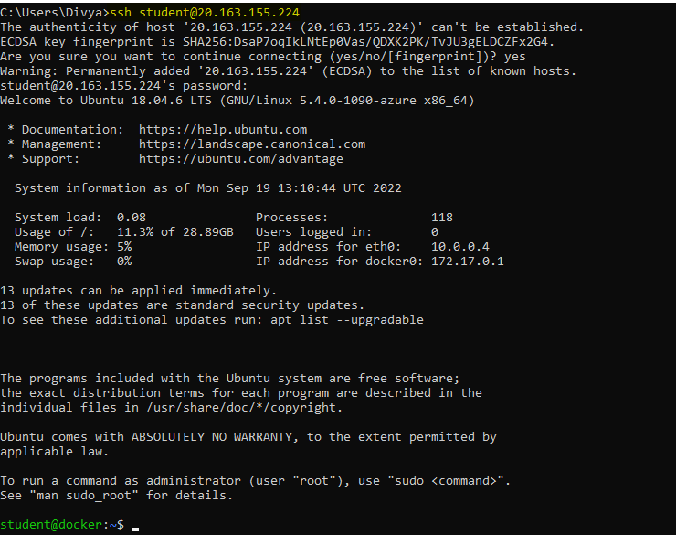Click the system information date line
The width and height of the screenshot is (676, 535).
pyautogui.click(x=208, y=188)
